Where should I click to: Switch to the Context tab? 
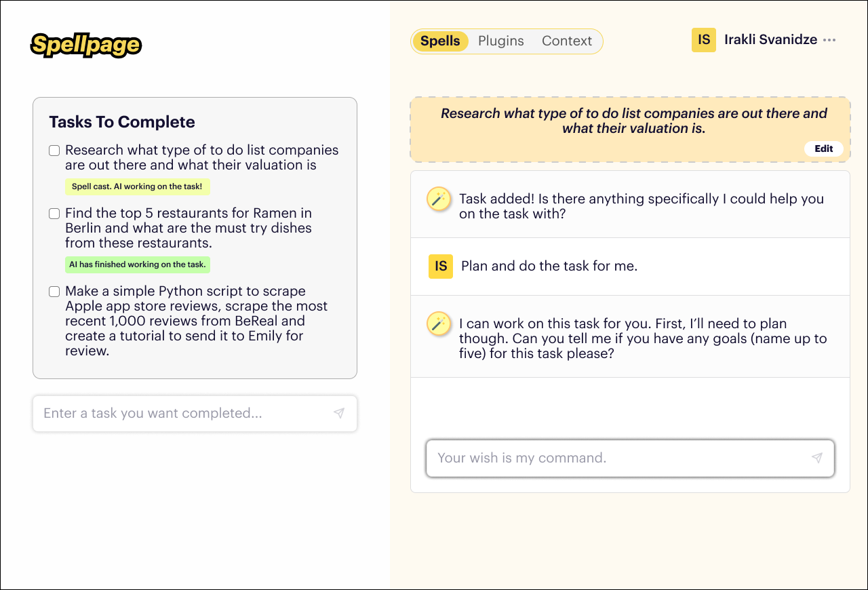[567, 41]
